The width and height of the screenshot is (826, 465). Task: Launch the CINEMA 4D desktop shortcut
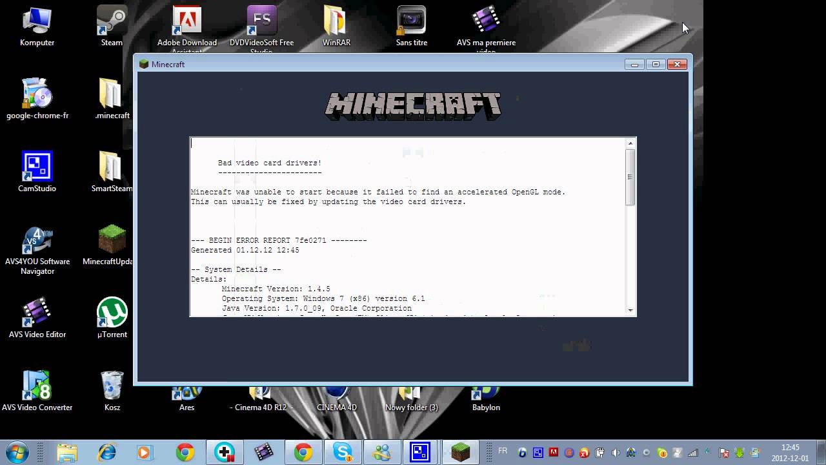(x=336, y=399)
